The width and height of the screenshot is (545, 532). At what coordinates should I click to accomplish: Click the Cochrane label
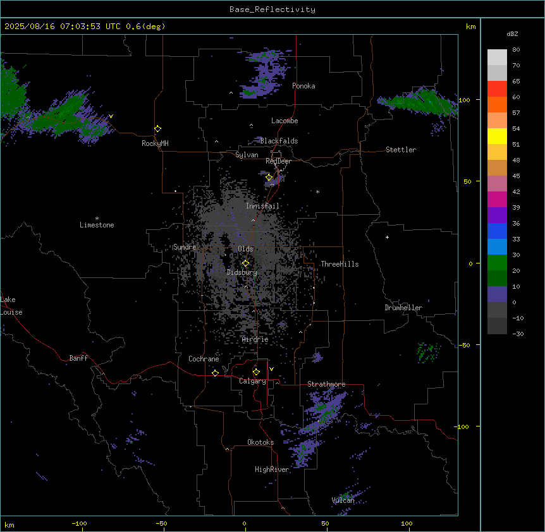point(204,359)
